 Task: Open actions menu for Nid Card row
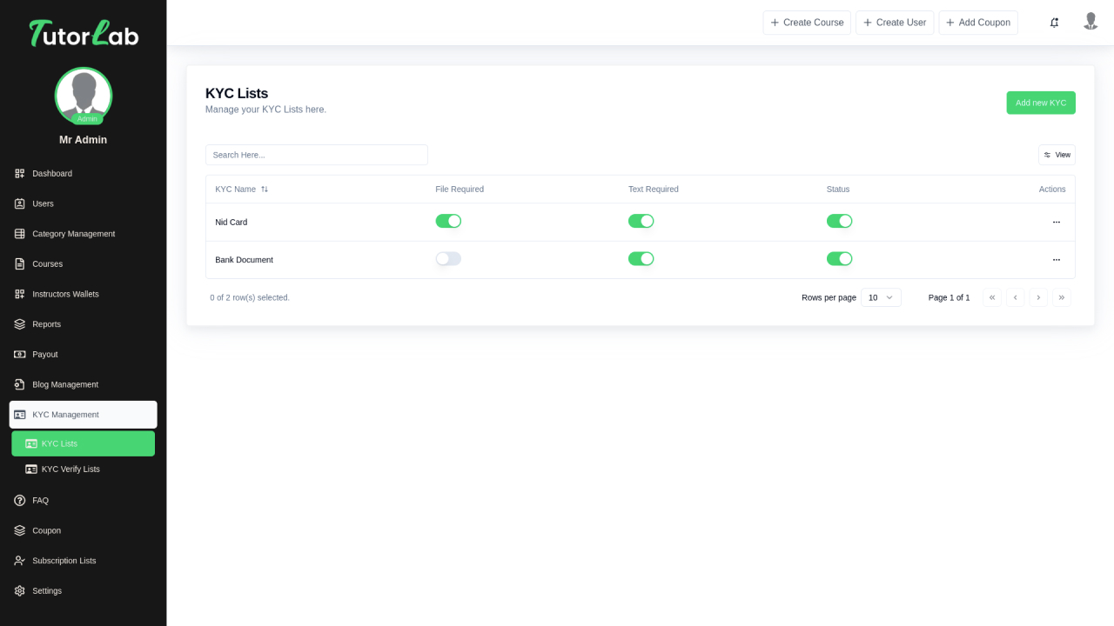1056,223
